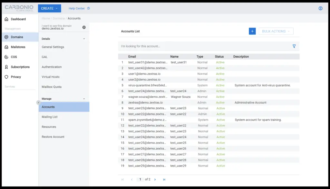Select the spam.zvysmtbe6 system account
Viewport: 330px width, 189px height.
point(209,120)
